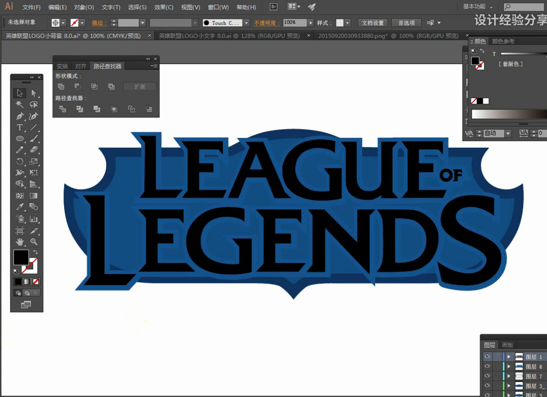Screen dimensions: 547x397
Task: Select the Pen tool
Action: point(20,116)
